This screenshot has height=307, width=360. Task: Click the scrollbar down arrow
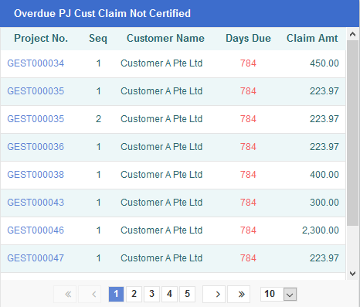pos(352,274)
